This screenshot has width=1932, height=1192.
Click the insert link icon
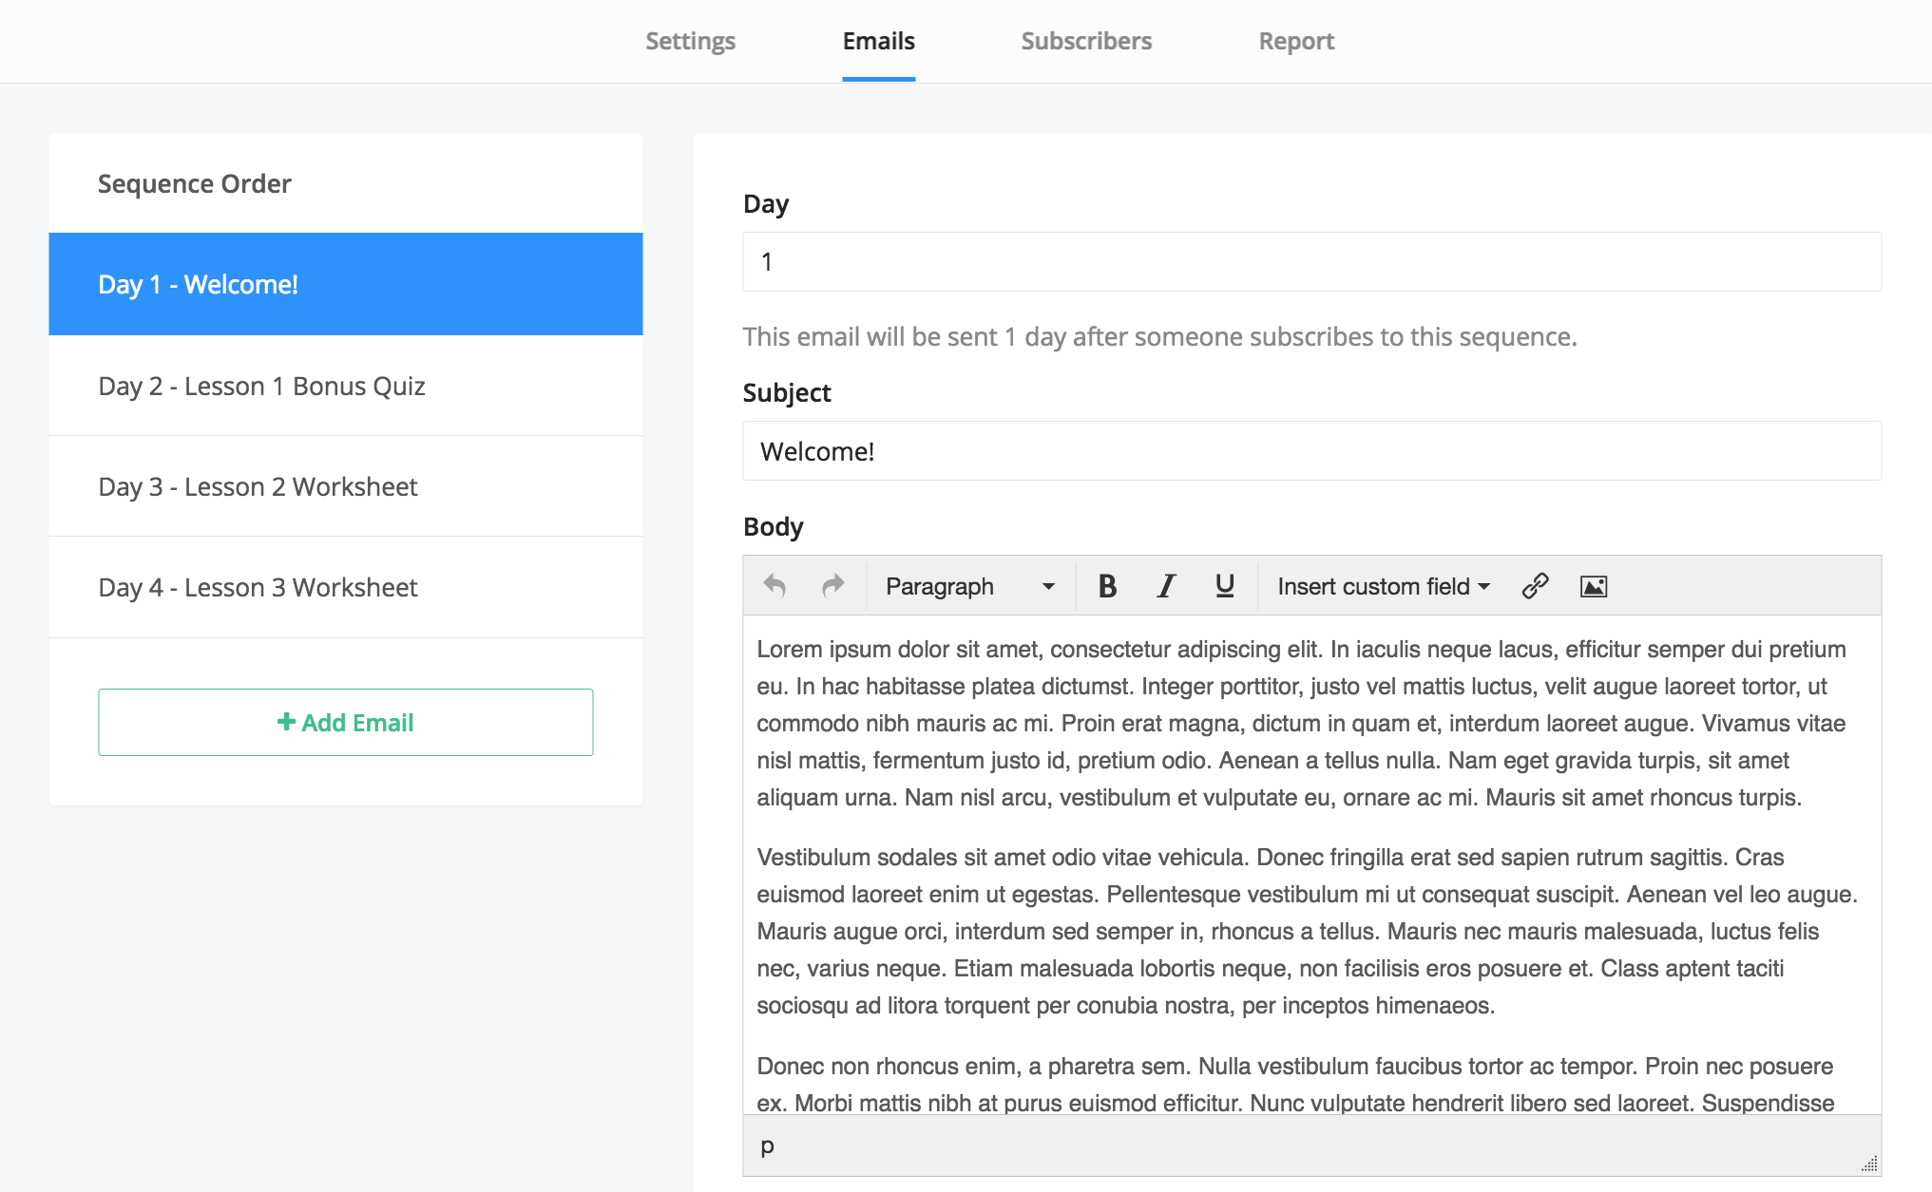click(x=1536, y=586)
